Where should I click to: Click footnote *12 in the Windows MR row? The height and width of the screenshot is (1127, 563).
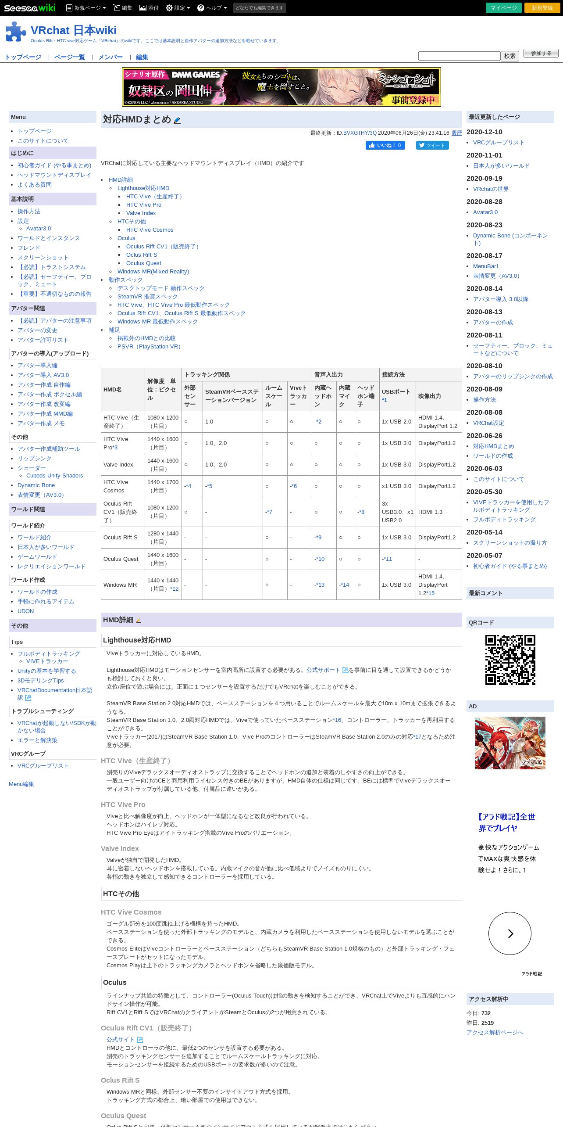(174, 589)
